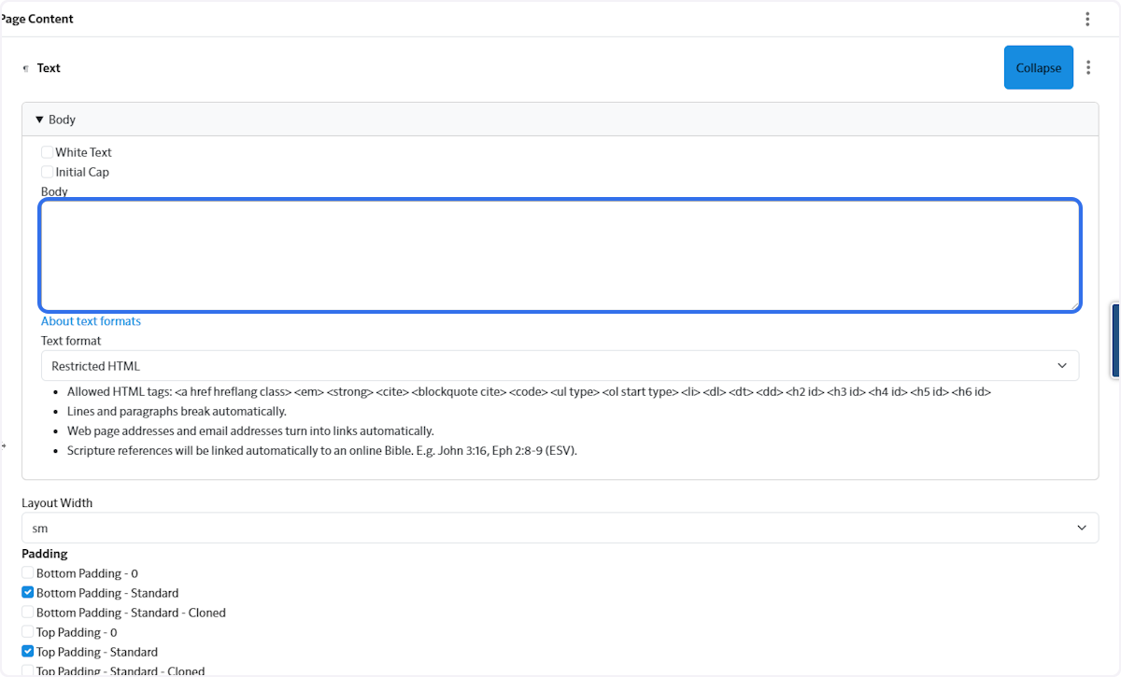Click the Web page addresses help line
Viewport: 1121px width, 677px height.
[x=250, y=431]
